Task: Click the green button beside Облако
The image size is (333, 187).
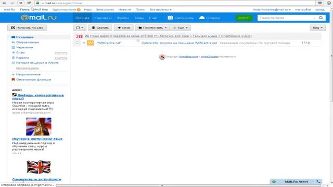Action: (244, 18)
